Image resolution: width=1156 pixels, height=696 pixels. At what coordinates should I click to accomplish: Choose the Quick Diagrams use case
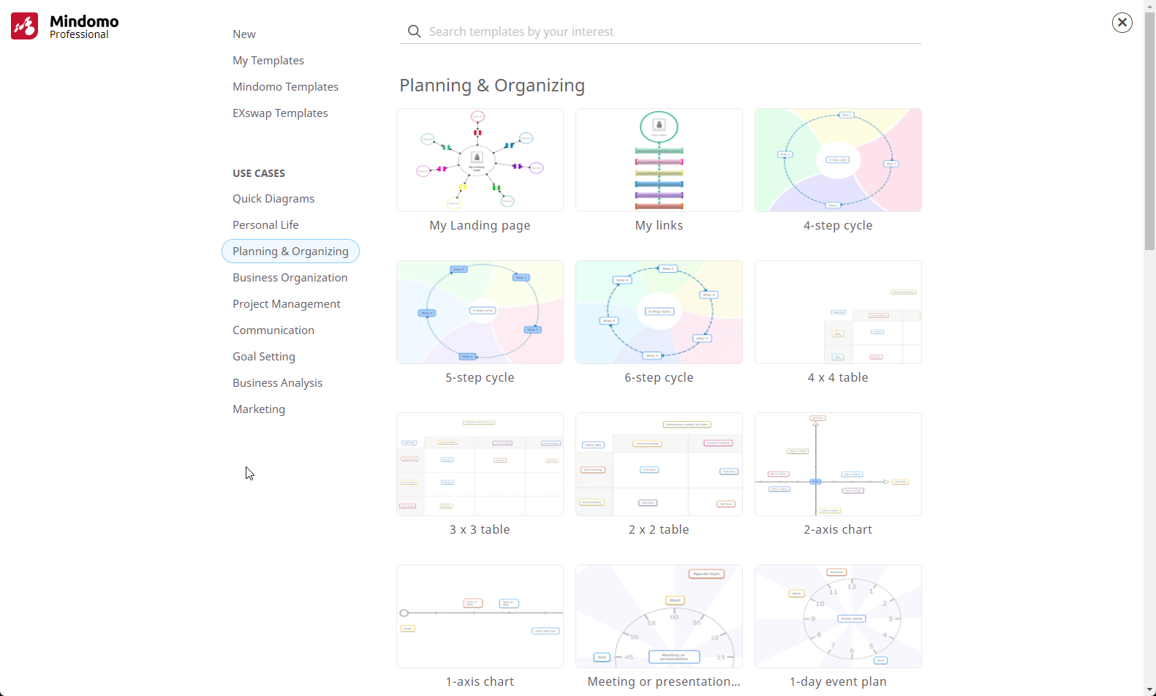[x=273, y=199]
